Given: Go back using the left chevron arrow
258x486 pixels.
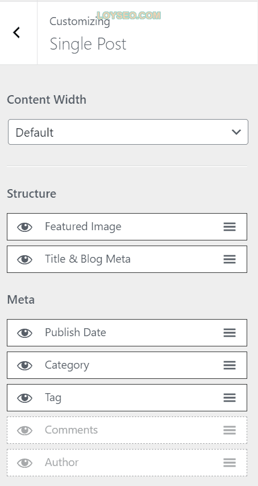Looking at the screenshot, I should (x=16, y=32).
